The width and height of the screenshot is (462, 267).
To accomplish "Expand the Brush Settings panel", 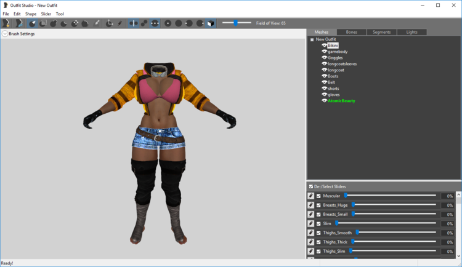I will [5, 34].
